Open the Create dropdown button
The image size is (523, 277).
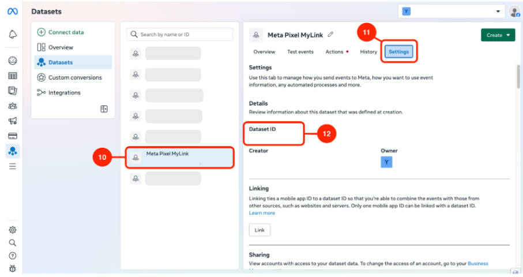click(498, 35)
